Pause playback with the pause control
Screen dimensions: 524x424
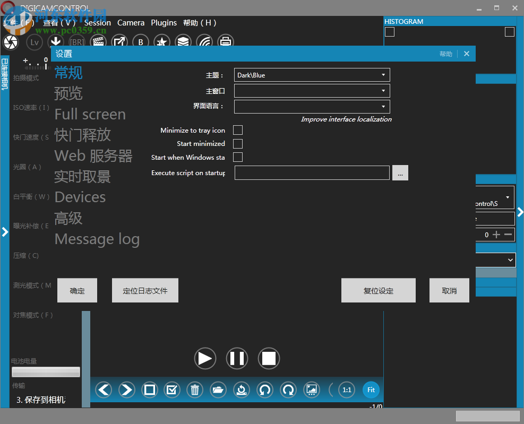click(x=237, y=358)
